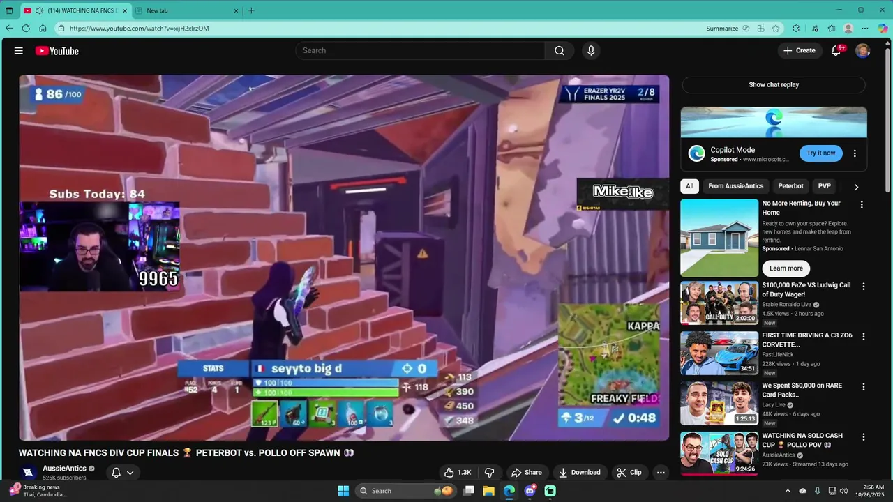The width and height of the screenshot is (893, 502).
Task: Open Edge settings and more menu
Action: click(865, 29)
